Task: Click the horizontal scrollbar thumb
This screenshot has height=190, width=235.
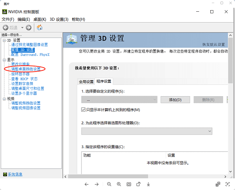Action: pos(108,177)
